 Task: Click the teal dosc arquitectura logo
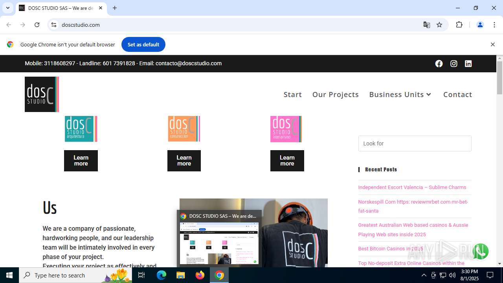coord(81,129)
